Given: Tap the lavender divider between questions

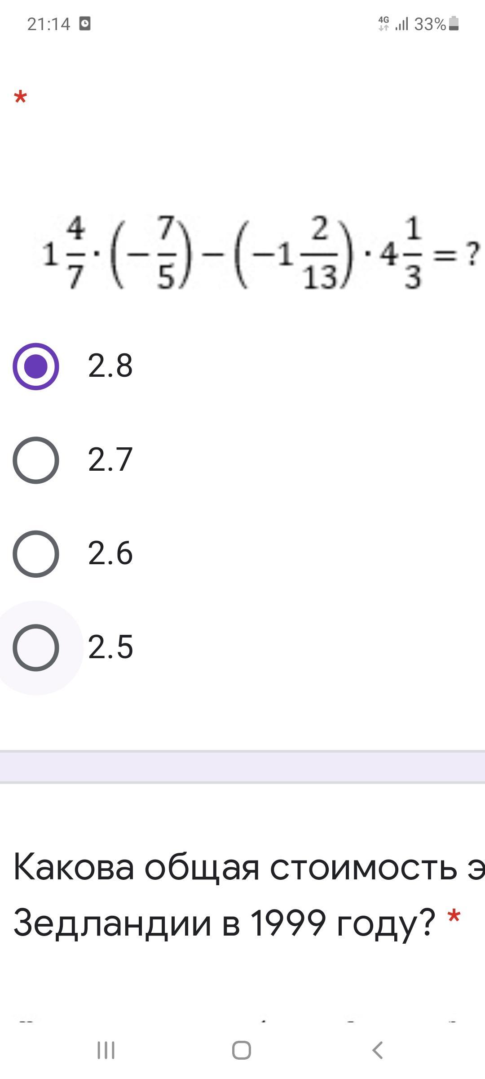Looking at the screenshot, I should tap(242, 767).
